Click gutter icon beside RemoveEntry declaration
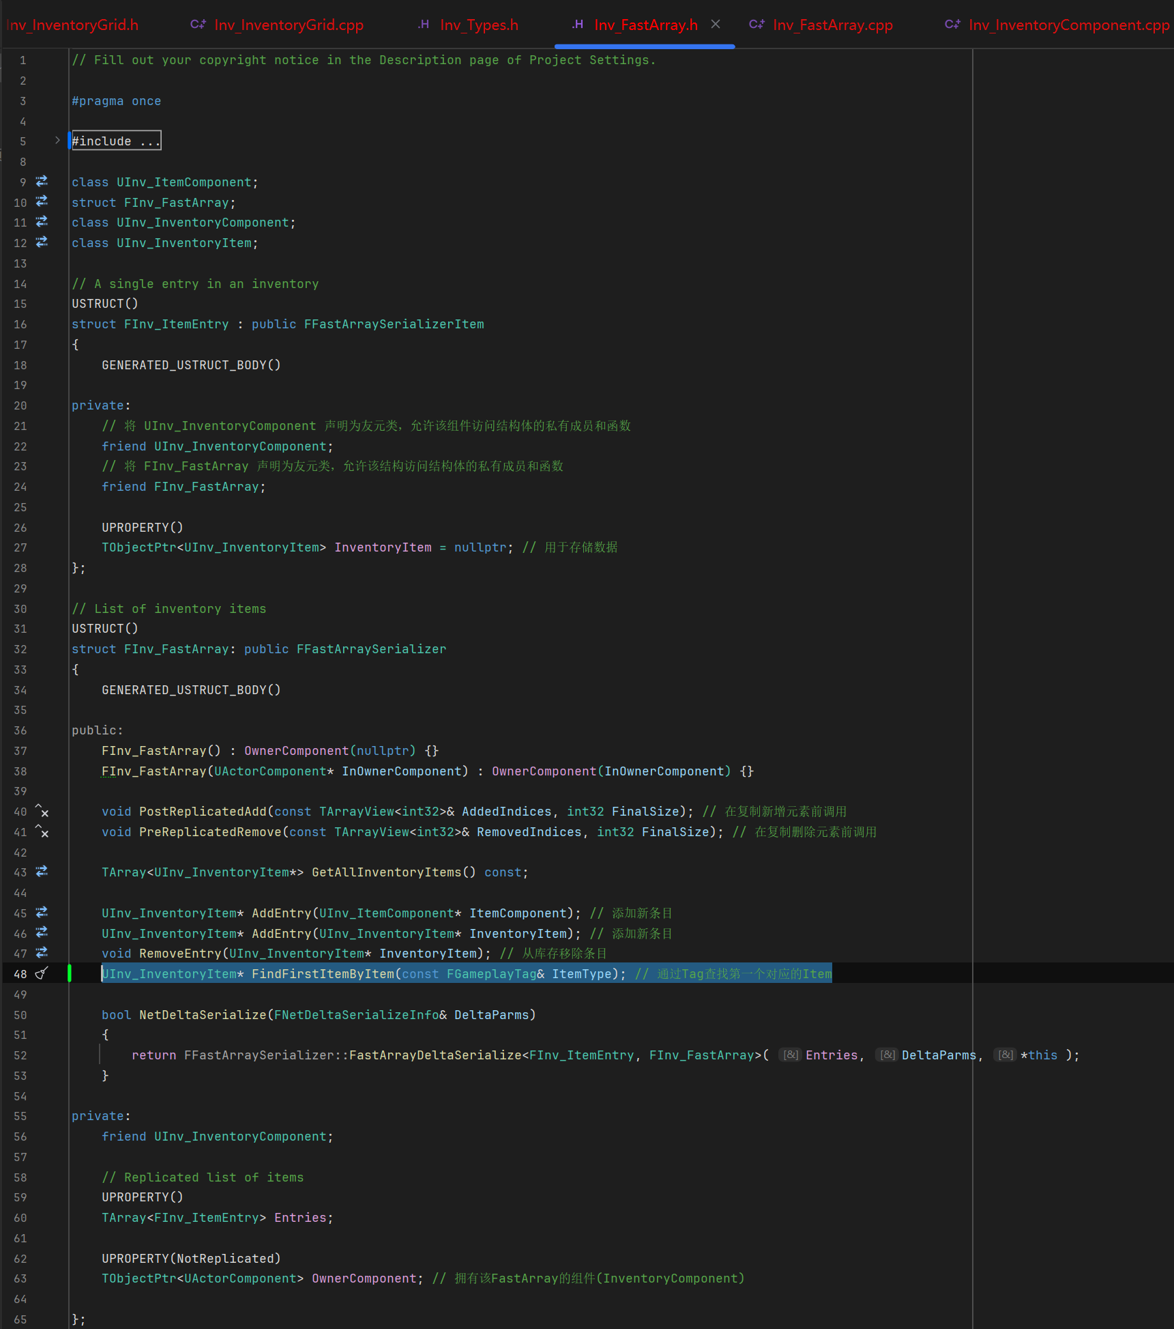This screenshot has width=1174, height=1329. 42,953
